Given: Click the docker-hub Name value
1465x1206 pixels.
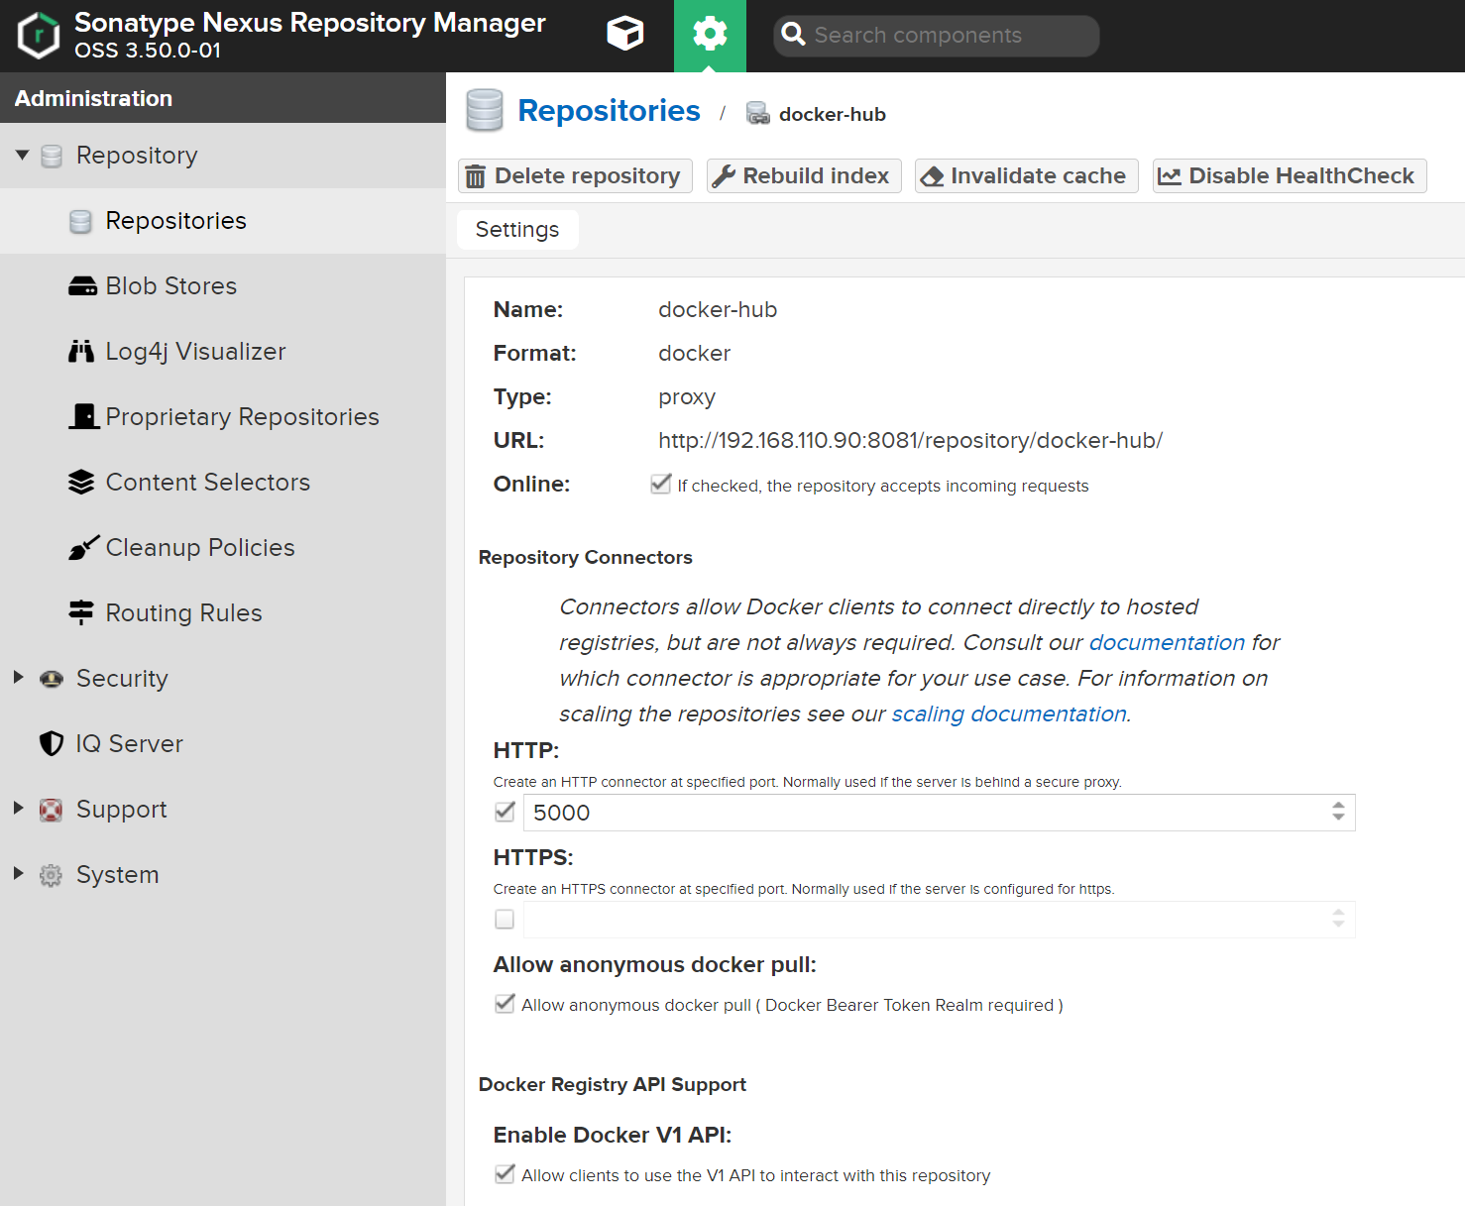Looking at the screenshot, I should [x=718, y=310].
